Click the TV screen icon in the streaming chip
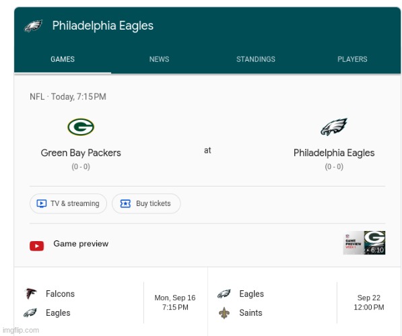402x336 pixels. pyautogui.click(x=42, y=203)
